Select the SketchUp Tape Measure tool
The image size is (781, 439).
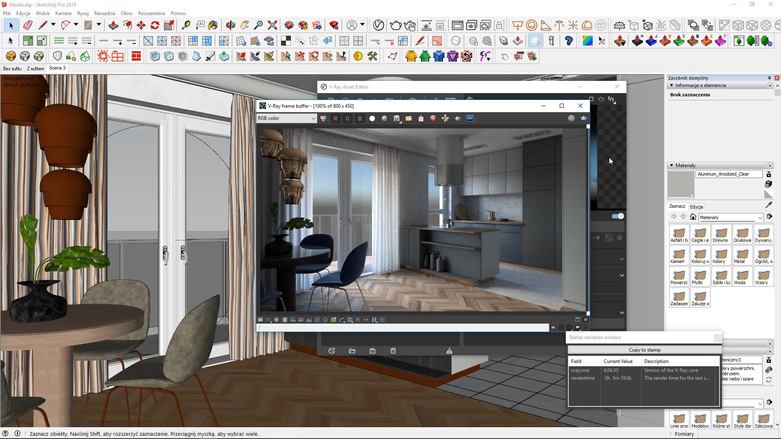[x=185, y=25]
